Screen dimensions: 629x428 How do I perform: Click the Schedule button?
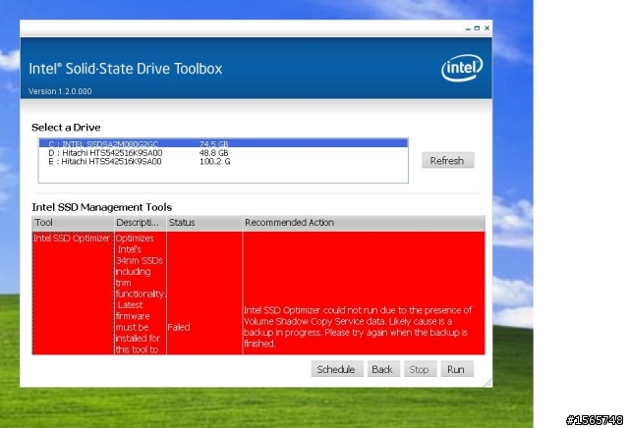click(x=336, y=369)
